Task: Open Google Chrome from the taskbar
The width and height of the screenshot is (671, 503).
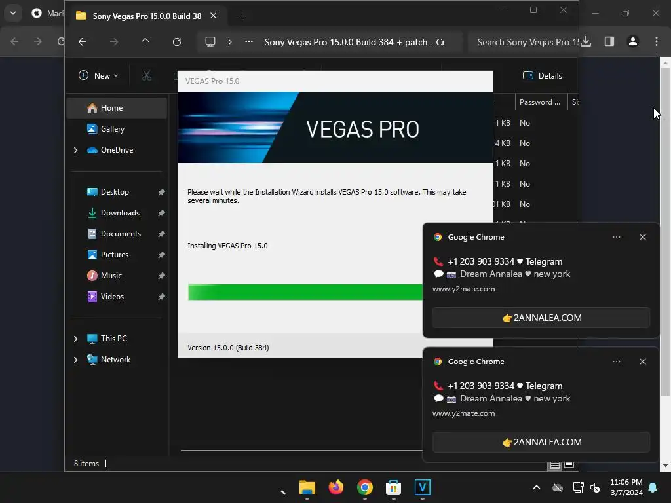Action: click(x=364, y=487)
